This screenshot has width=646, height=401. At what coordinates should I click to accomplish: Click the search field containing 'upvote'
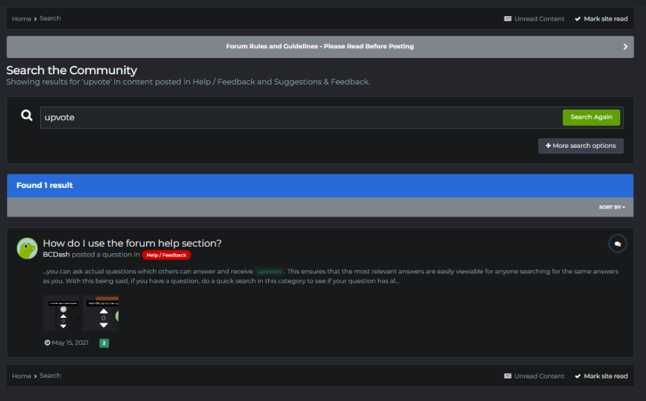tap(300, 118)
